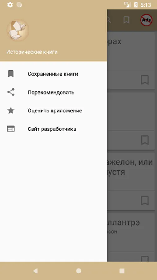This screenshot has width=157, height=280.
Task: Choose Оценить приложение entry
Action: [x=53, y=110]
